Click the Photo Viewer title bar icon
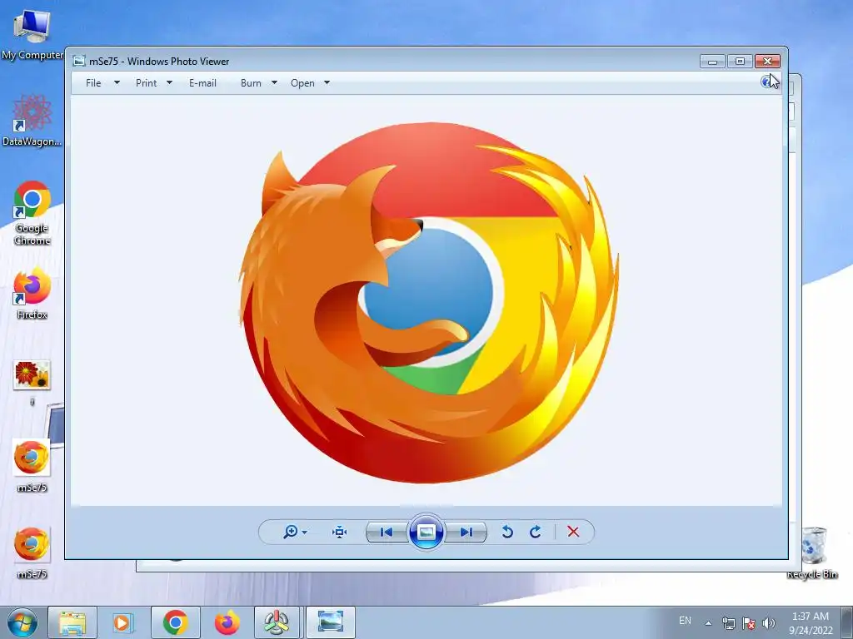Screen dimensions: 853x639 [x=79, y=61]
